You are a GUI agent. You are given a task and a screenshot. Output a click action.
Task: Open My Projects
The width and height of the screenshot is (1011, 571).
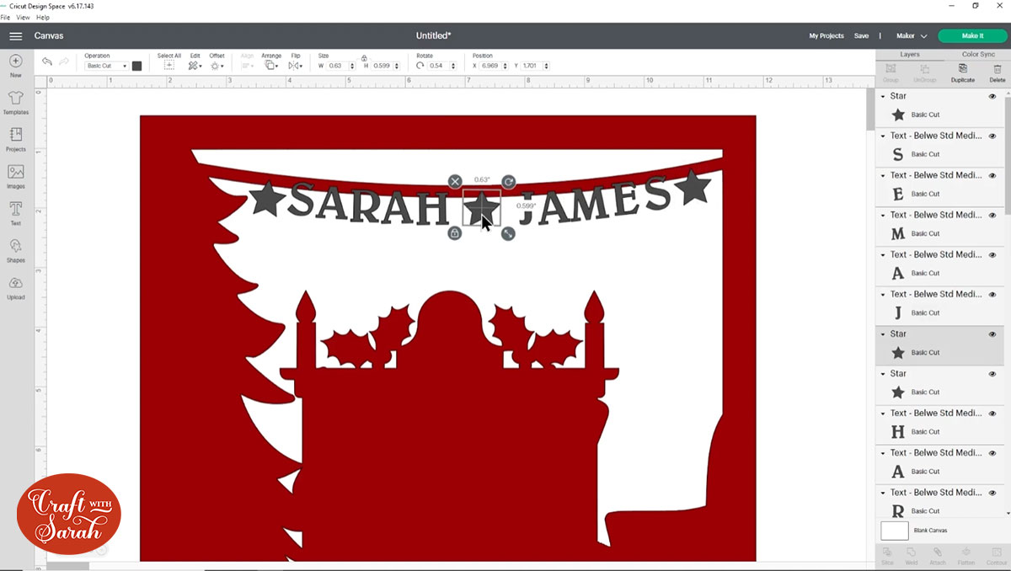tap(826, 36)
